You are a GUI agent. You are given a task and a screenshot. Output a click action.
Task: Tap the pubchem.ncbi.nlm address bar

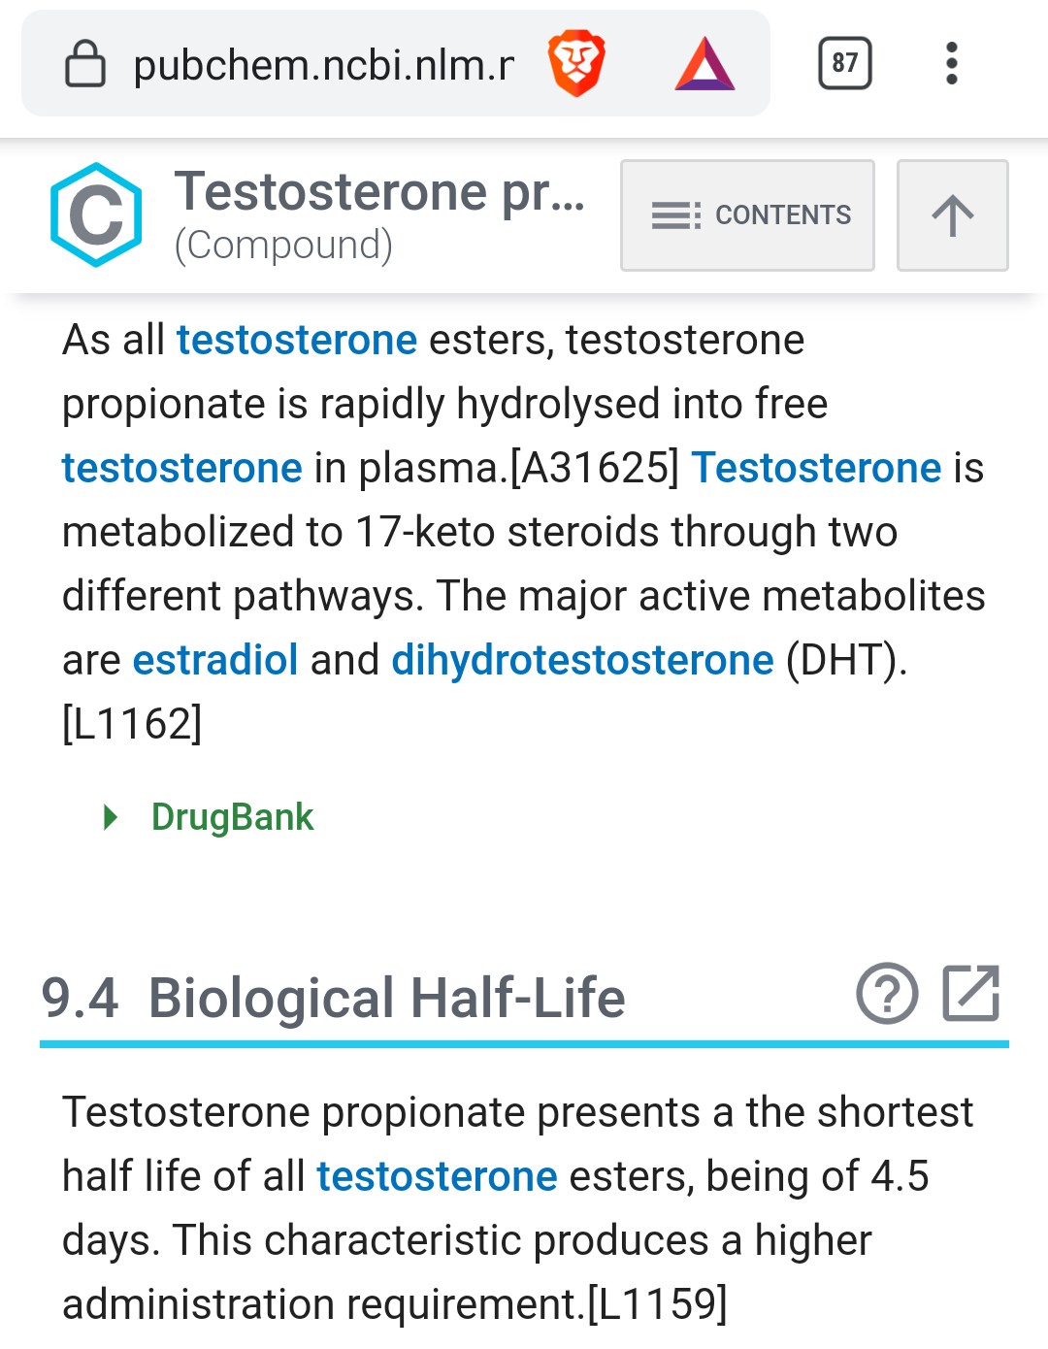pos(324,65)
